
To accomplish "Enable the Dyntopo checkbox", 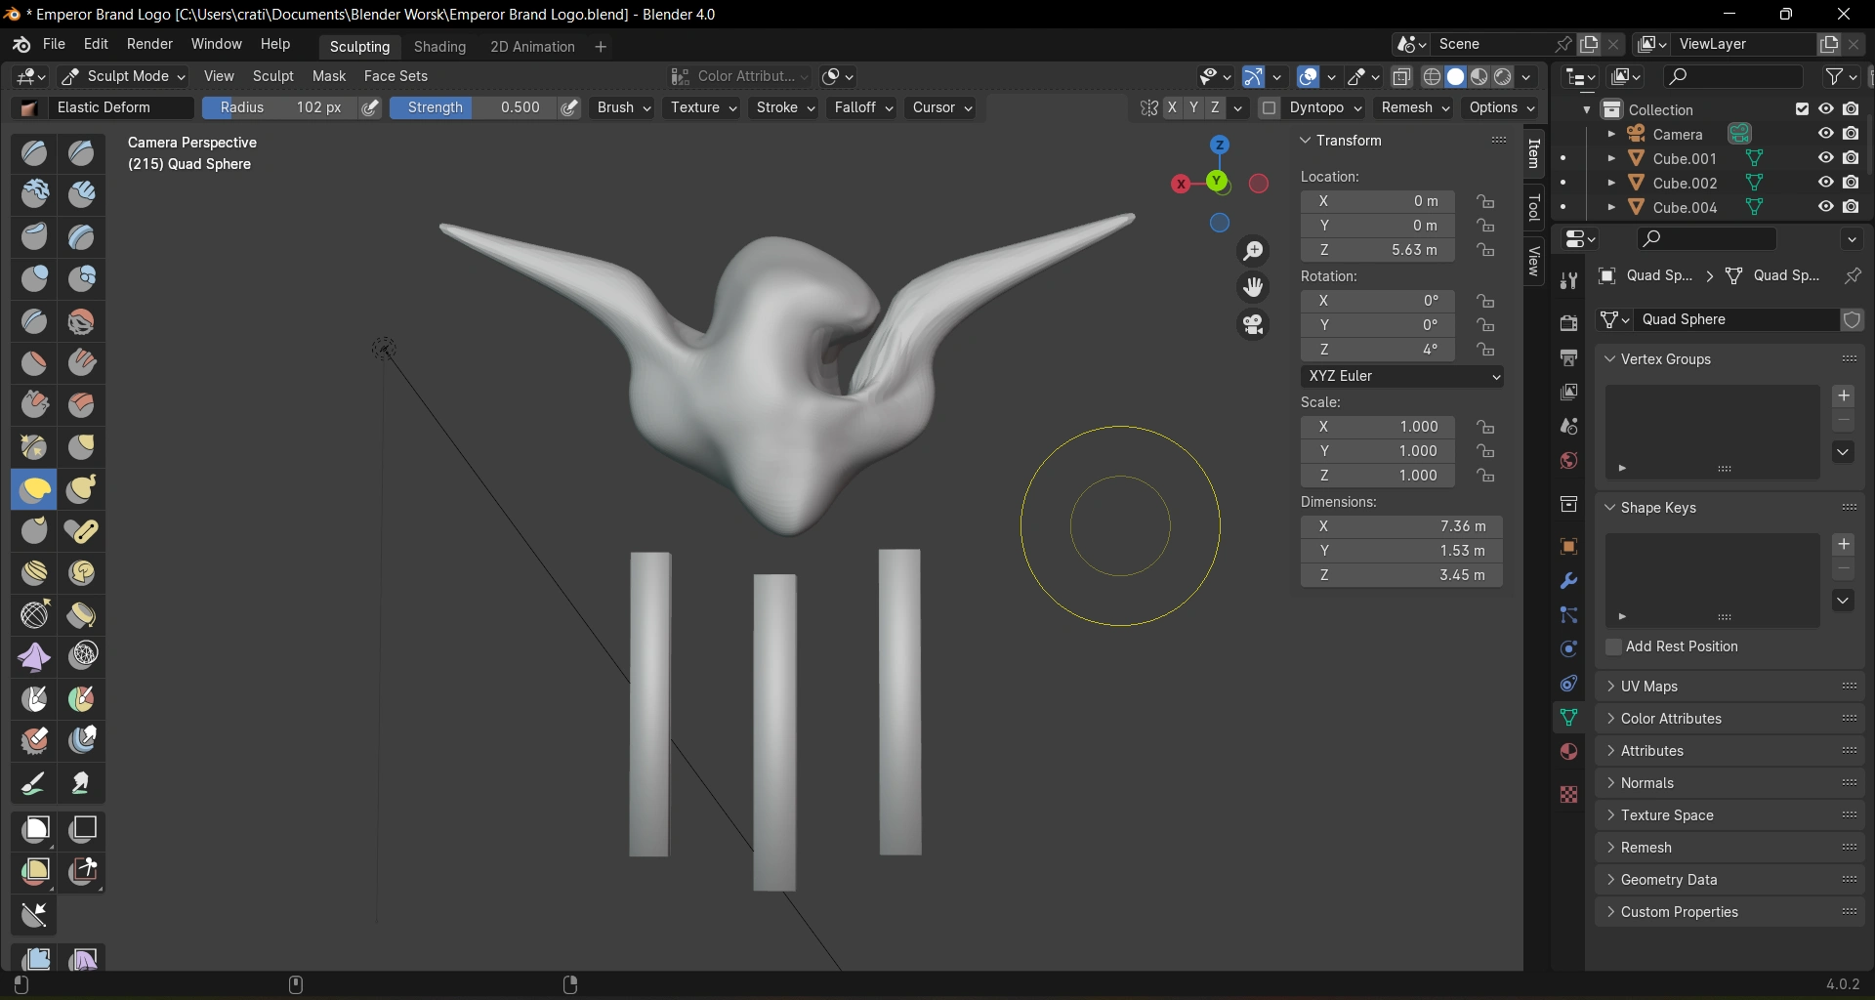I will coord(1269,107).
